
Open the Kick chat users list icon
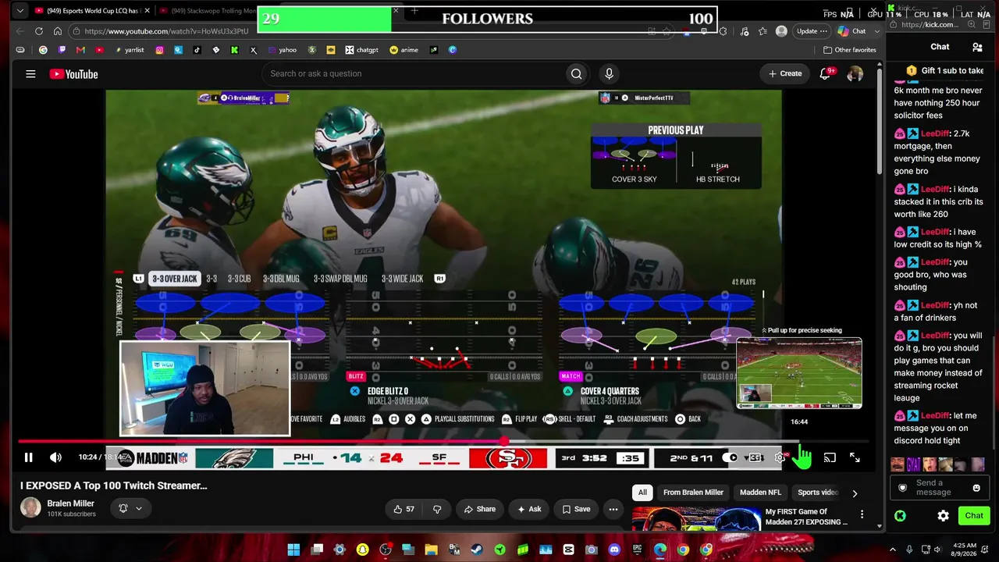(x=977, y=47)
